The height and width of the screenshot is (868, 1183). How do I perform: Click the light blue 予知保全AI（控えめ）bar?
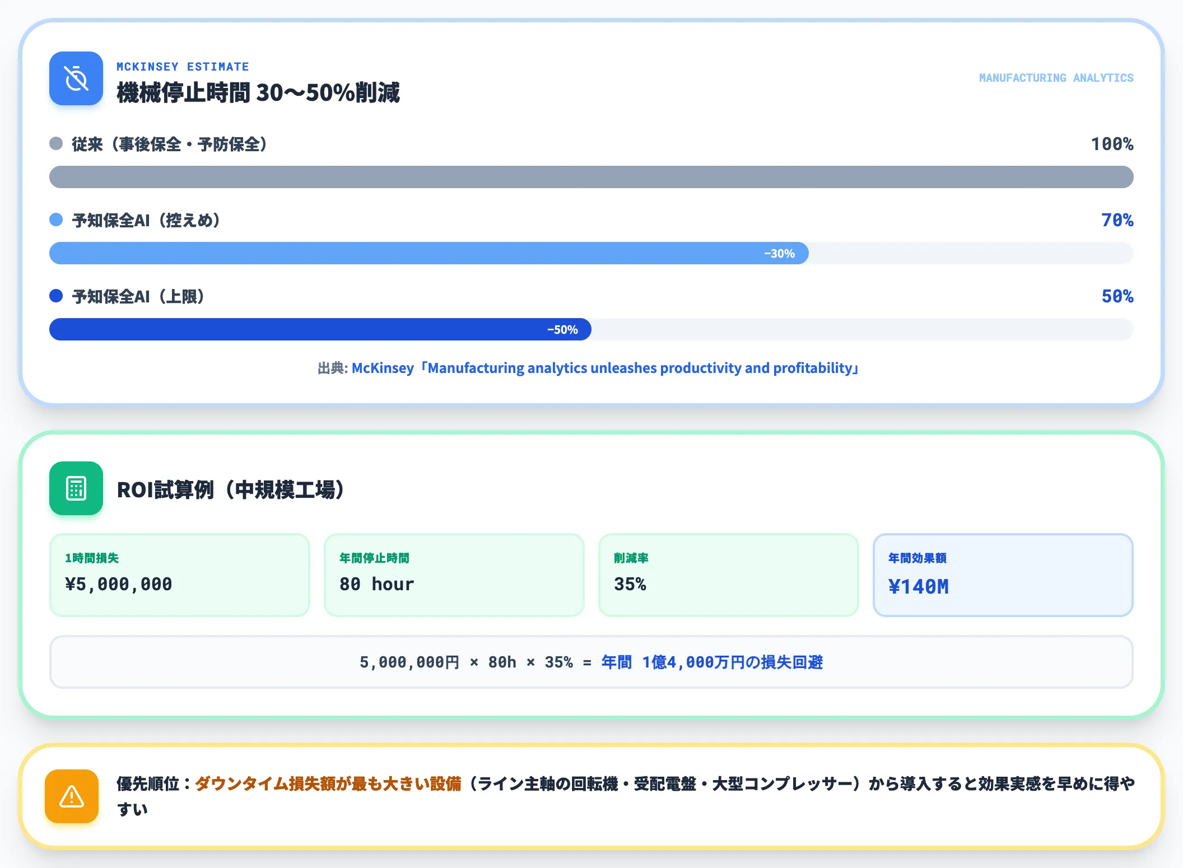[x=429, y=253]
